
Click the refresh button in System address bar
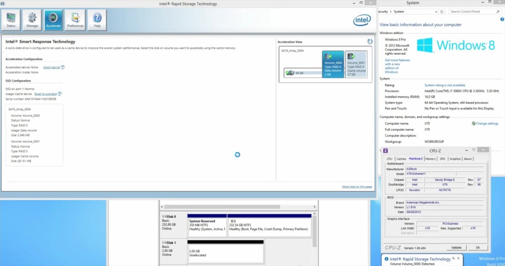441,12
